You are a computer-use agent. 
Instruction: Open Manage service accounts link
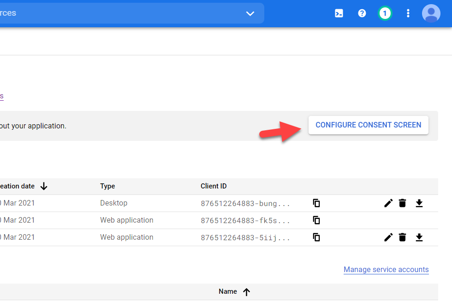tap(386, 270)
